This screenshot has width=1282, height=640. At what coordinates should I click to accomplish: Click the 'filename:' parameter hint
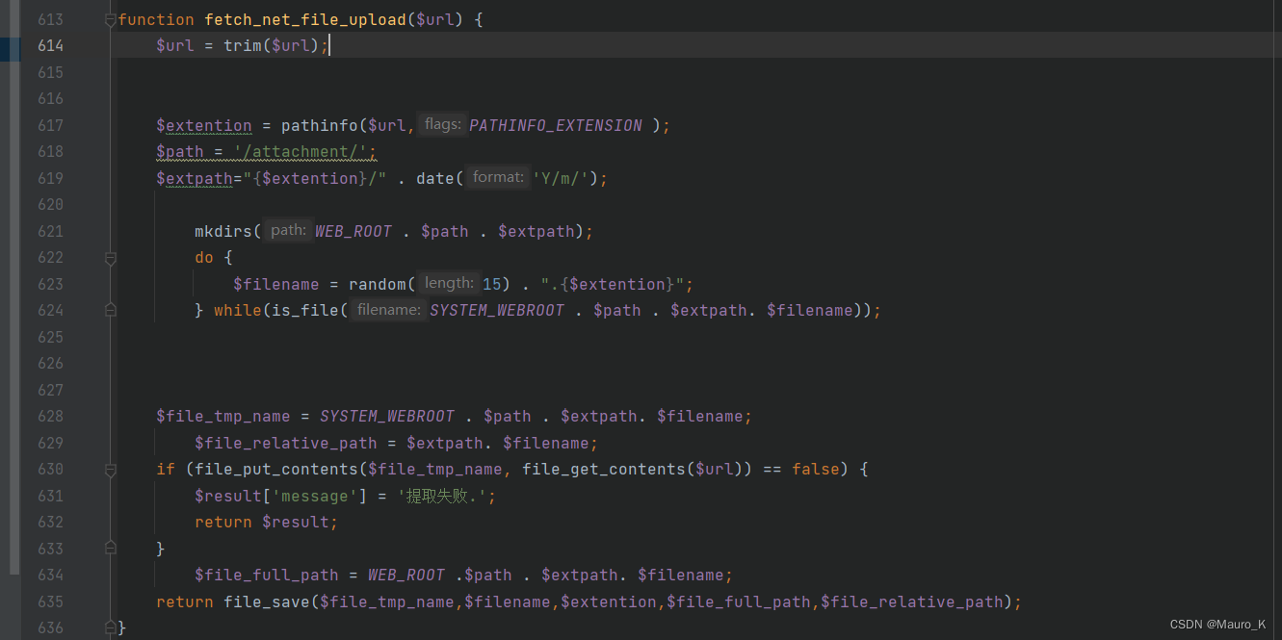(389, 309)
